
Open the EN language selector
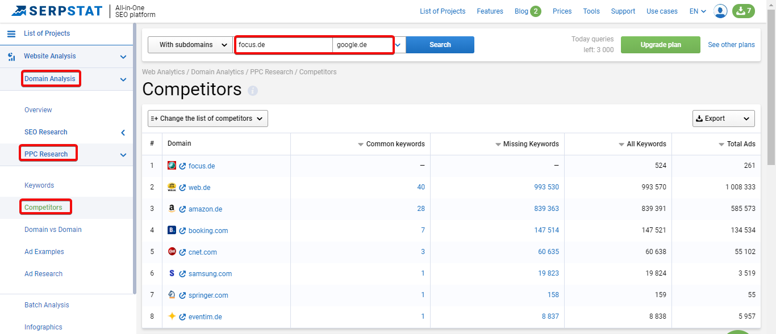coord(698,11)
